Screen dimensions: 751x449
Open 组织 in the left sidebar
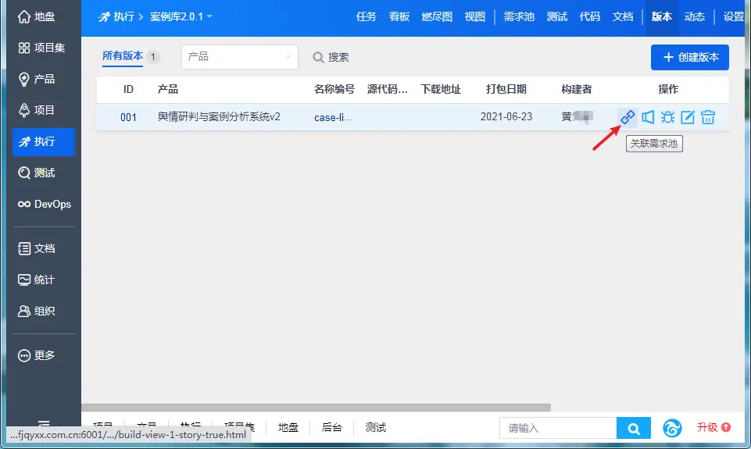click(44, 311)
